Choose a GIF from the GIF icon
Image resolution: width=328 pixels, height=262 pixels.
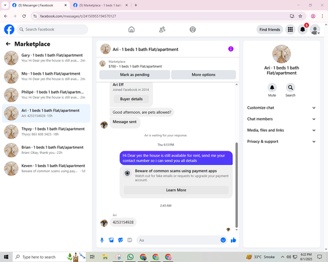(130, 240)
